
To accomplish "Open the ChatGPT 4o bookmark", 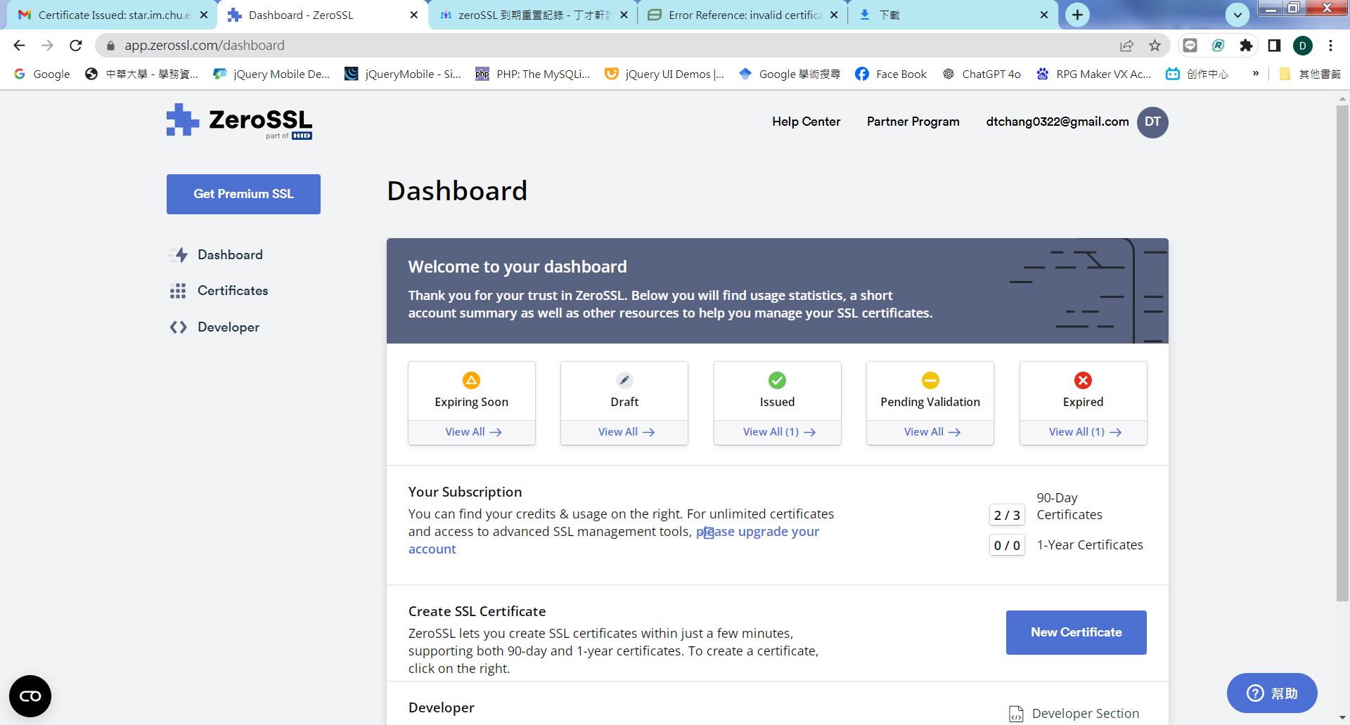I will pos(982,74).
